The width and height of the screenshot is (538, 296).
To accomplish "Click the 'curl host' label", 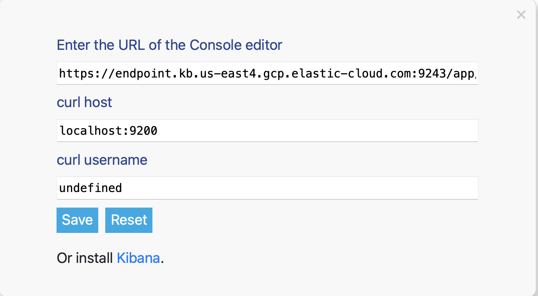I will tap(84, 102).
